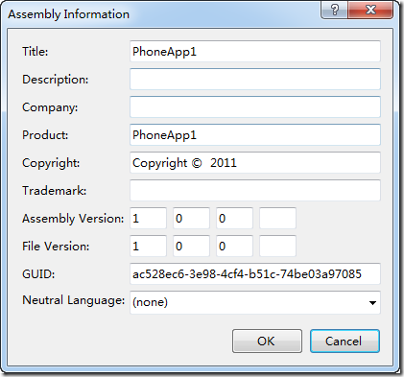This screenshot has width=404, height=377.
Task: Click the Trademark: label
Action: (x=54, y=191)
